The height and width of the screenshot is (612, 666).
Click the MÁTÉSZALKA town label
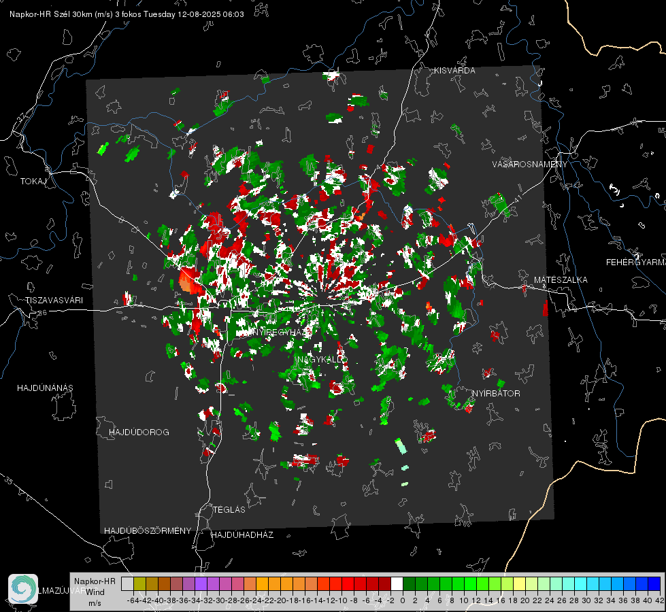tap(561, 280)
